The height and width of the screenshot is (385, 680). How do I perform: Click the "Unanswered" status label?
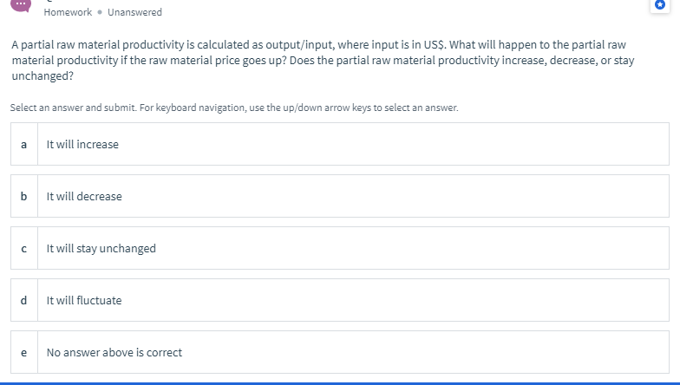(x=134, y=12)
